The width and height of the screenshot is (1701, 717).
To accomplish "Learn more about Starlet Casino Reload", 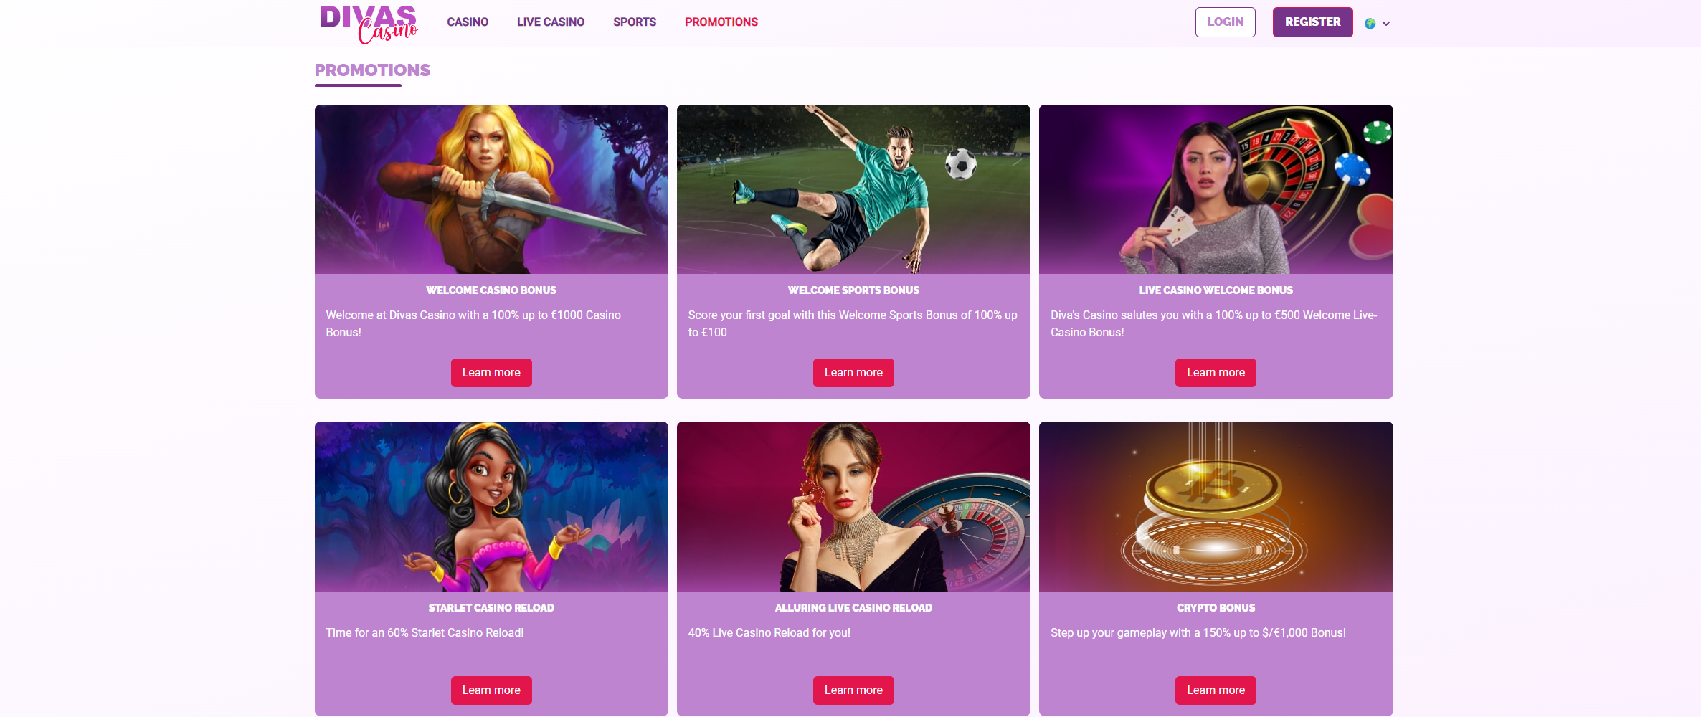I will point(491,690).
